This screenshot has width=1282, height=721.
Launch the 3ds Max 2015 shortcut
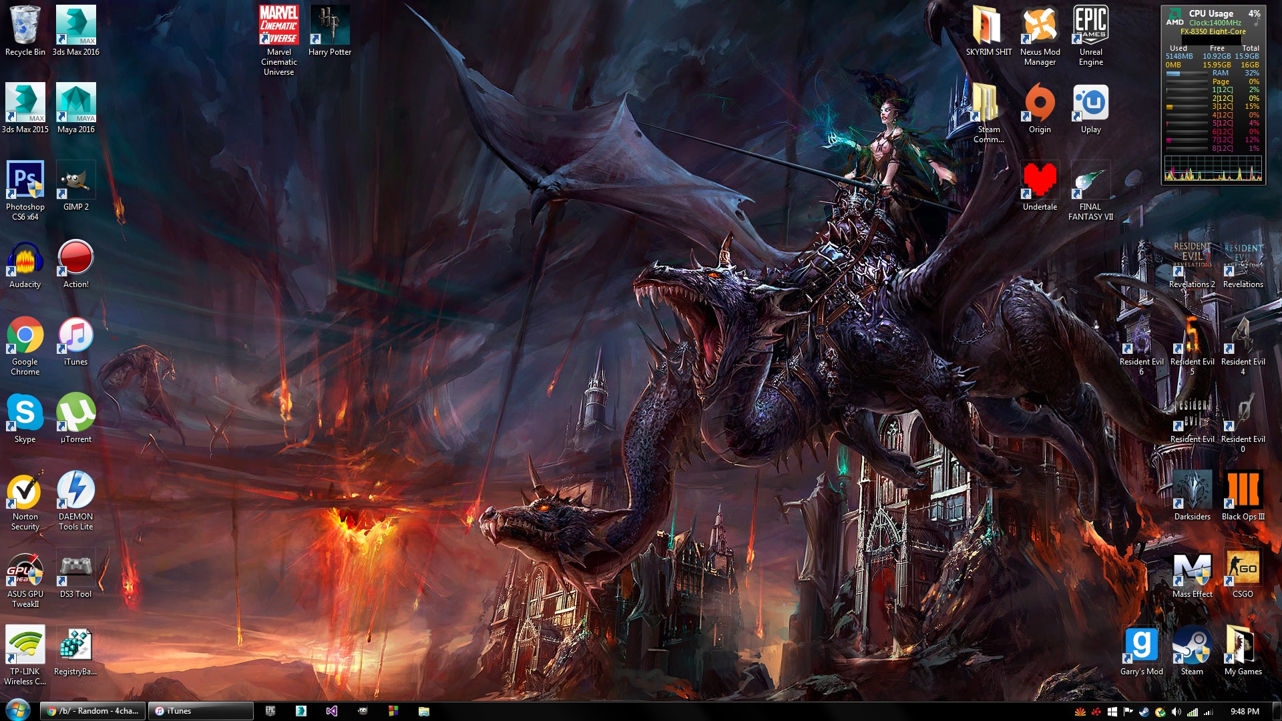(x=25, y=108)
